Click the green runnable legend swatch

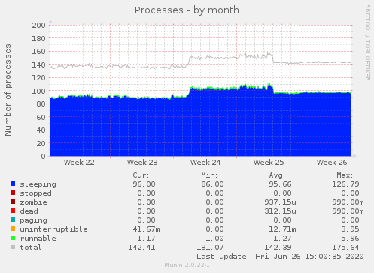coord(13,238)
